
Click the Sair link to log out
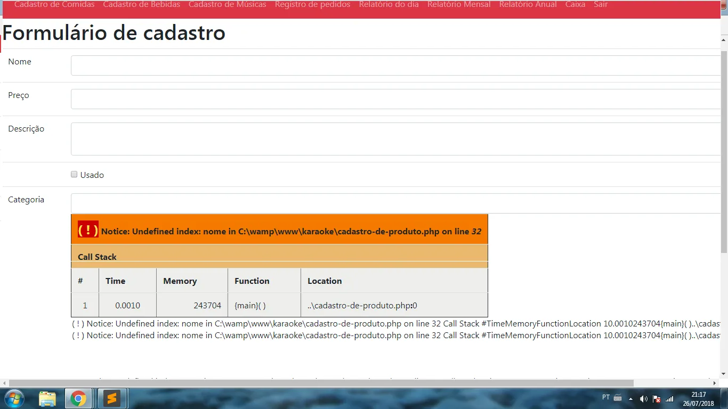(601, 5)
